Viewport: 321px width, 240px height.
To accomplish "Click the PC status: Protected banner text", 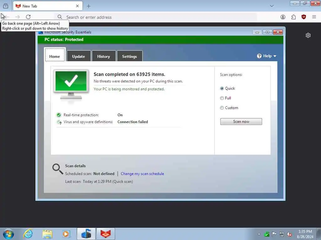I will click(64, 40).
